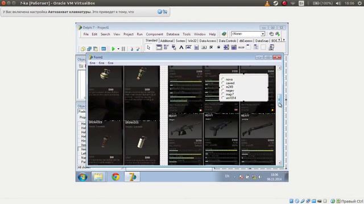Open the Database menu in Delphi

[173, 34]
